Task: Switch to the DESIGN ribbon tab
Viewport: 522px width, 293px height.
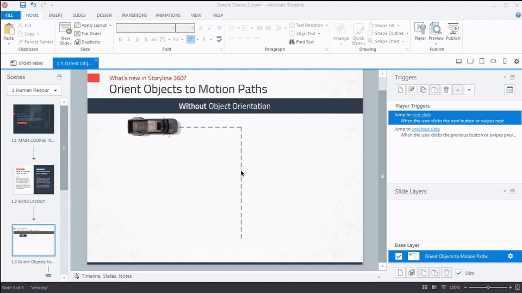Action: pyautogui.click(x=104, y=15)
